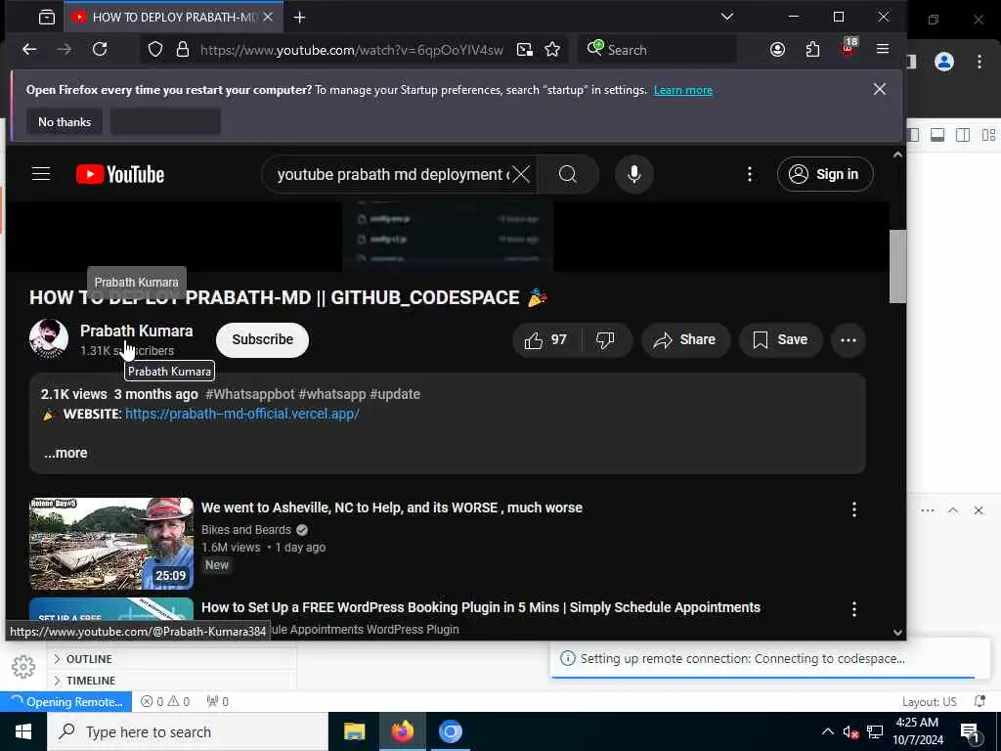This screenshot has width=1001, height=751.
Task: Show hidden system tray icons
Action: 827,731
